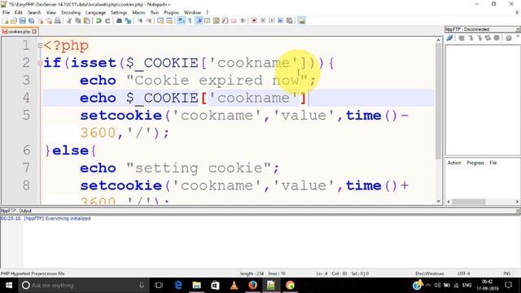Toggle Show All Characters pilcrow icon
The width and height of the screenshot is (521, 293).
click(x=190, y=20)
